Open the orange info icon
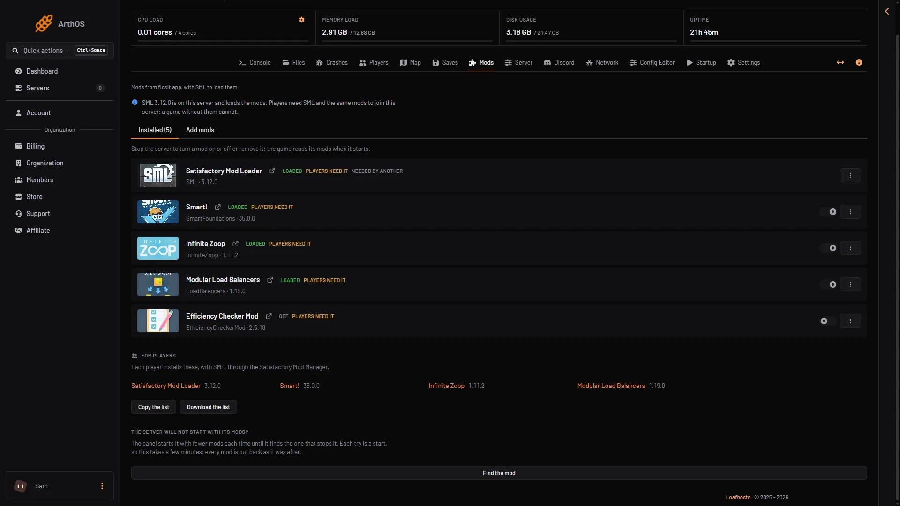 tap(859, 62)
